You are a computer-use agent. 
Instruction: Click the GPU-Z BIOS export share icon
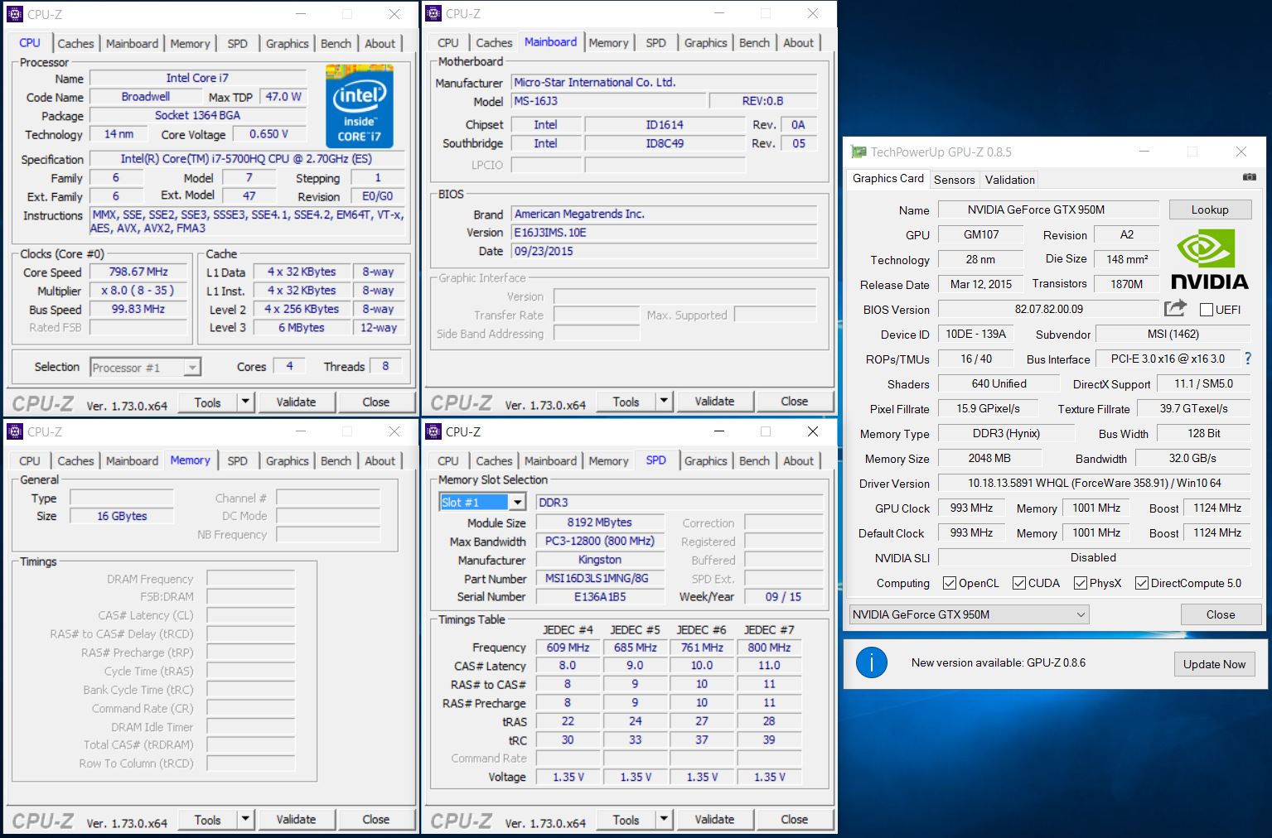coord(1175,309)
